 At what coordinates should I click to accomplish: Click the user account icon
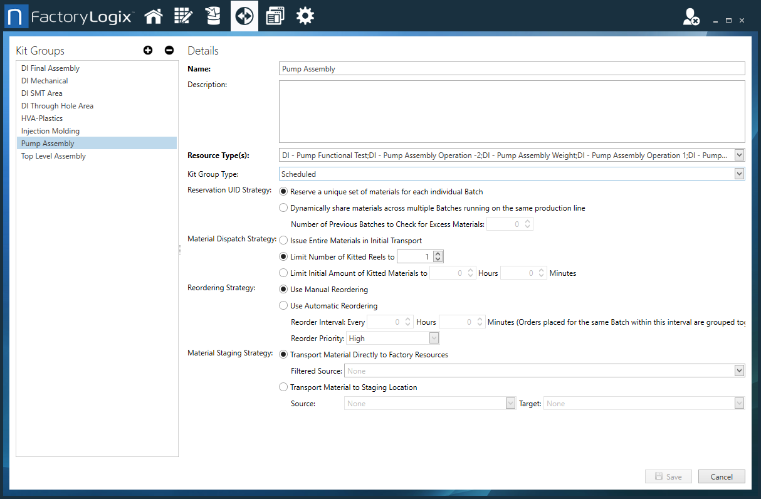coord(691,17)
